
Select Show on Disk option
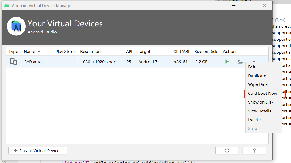click(264, 102)
